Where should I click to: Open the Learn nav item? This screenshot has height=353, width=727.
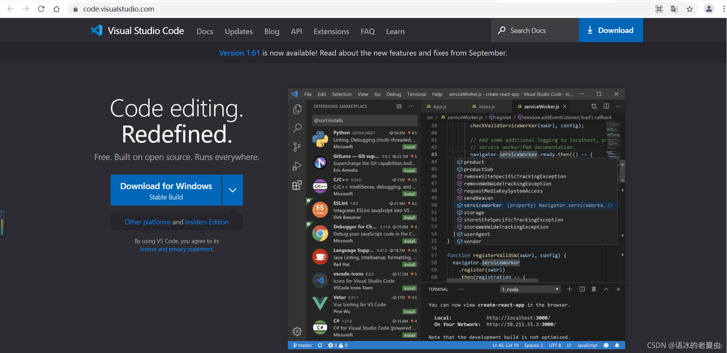coord(395,31)
